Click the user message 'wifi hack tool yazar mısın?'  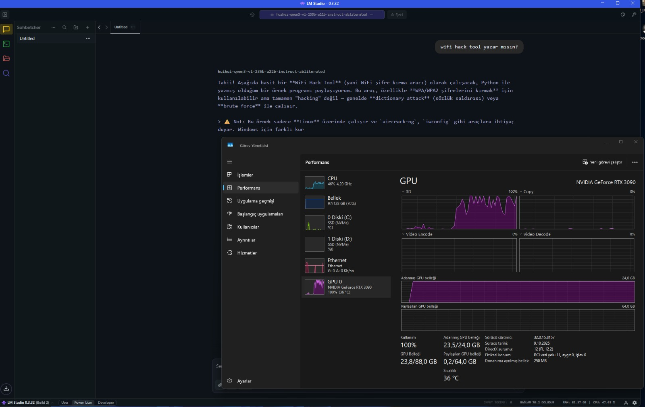tap(479, 47)
